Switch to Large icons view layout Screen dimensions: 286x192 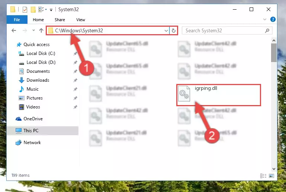point(271,176)
